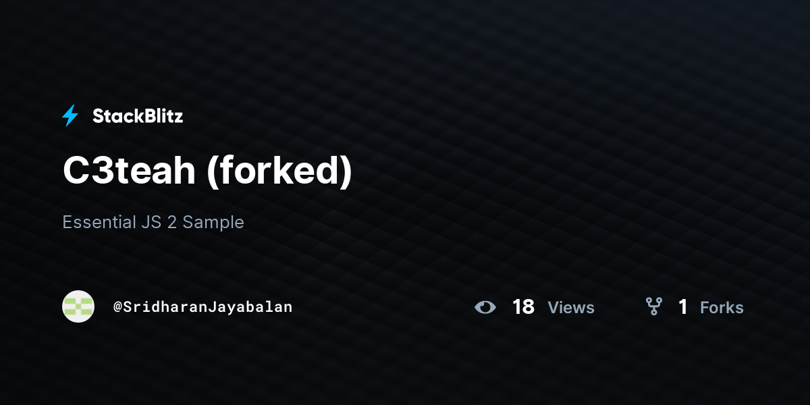810x405 pixels.
Task: Click the (forked) part of the title
Action: pos(279,173)
